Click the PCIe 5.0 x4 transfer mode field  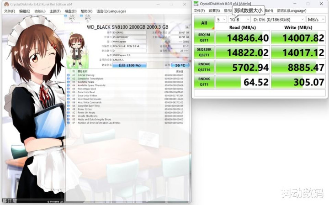129,46
